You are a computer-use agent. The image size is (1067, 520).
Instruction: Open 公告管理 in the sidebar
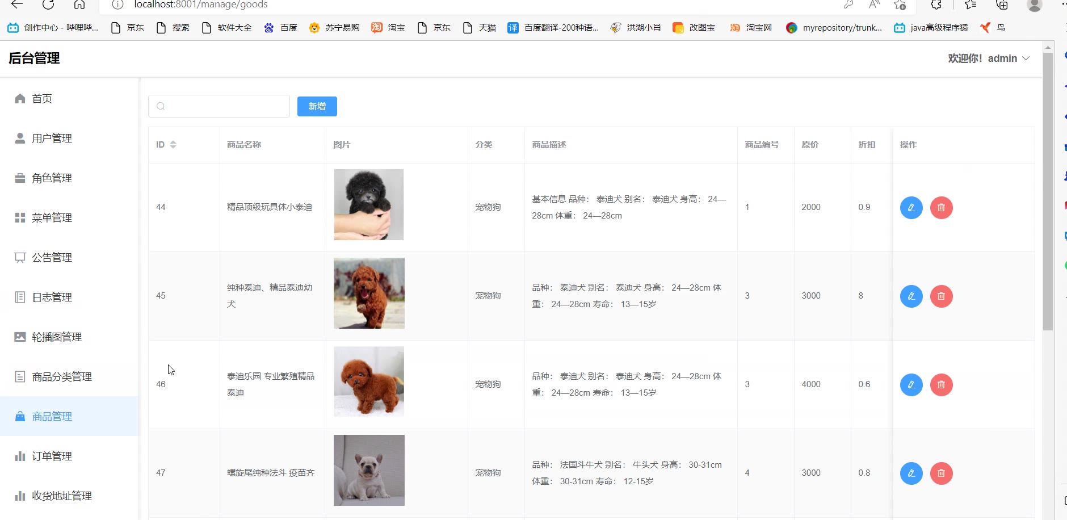(69, 258)
